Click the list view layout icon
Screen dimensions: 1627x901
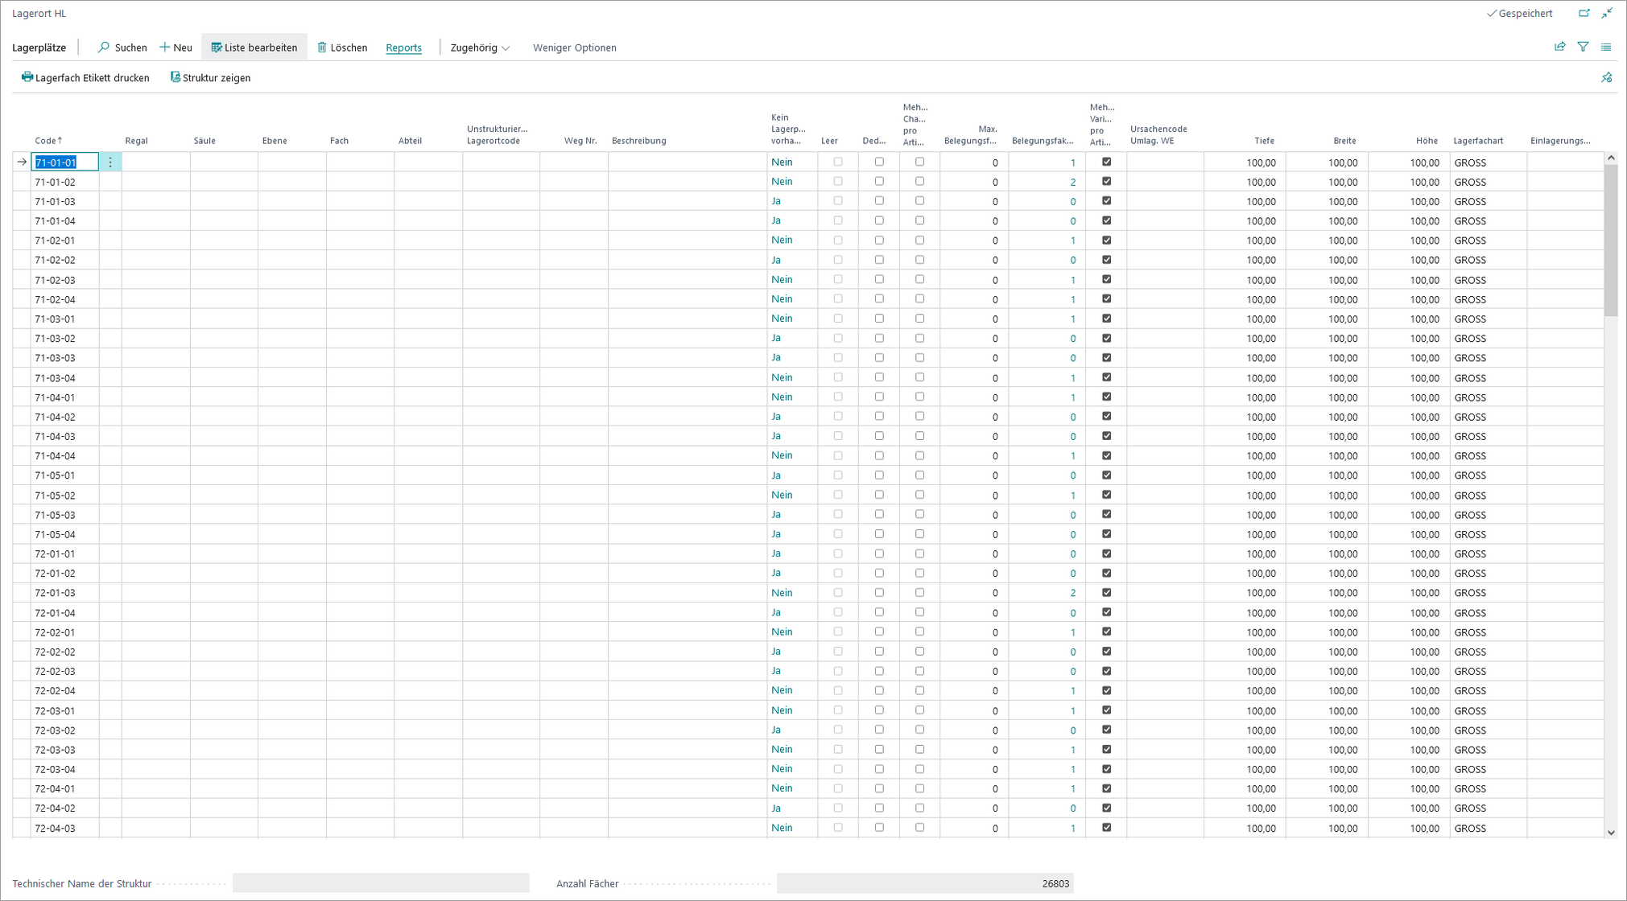(x=1606, y=47)
